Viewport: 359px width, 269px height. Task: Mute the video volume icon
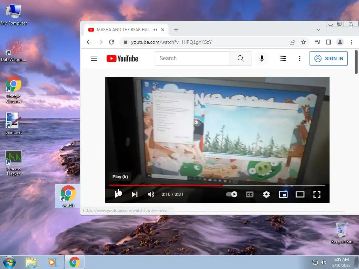point(151,194)
